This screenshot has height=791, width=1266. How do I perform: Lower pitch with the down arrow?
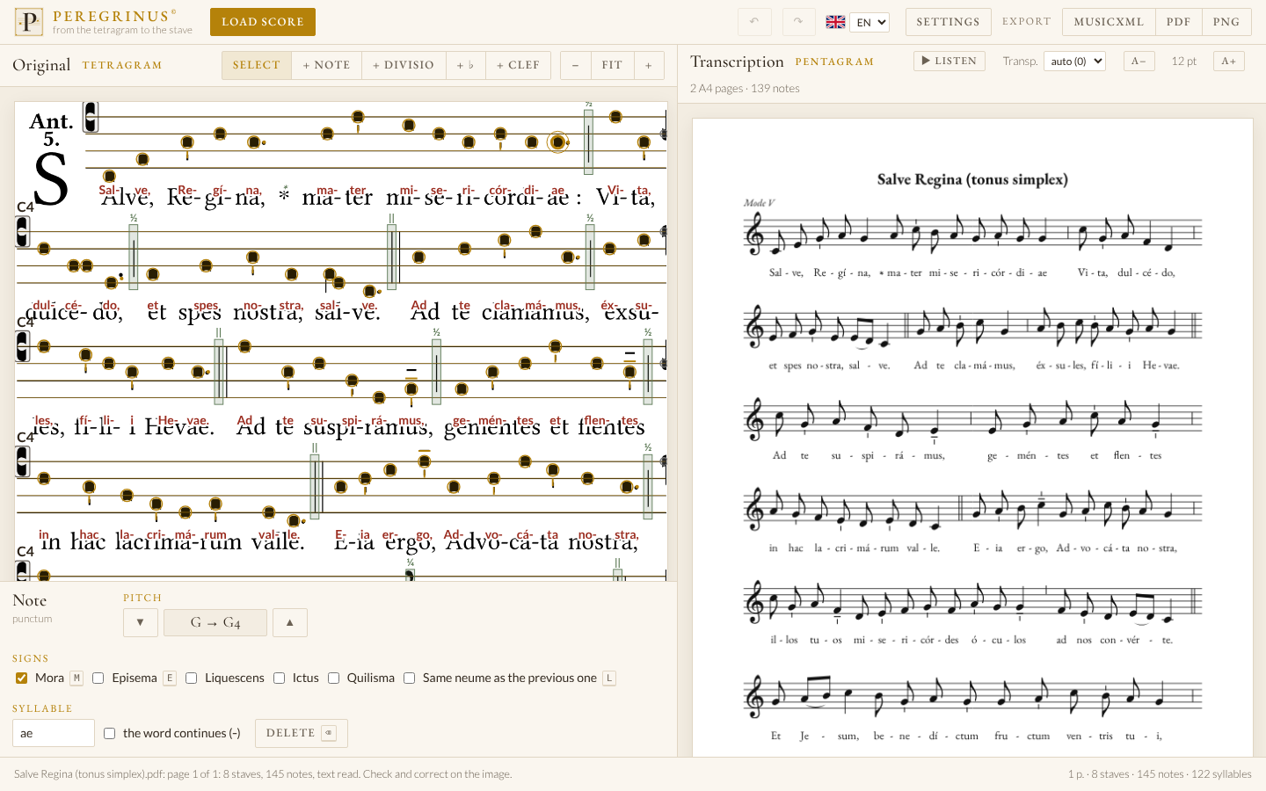coord(141,622)
